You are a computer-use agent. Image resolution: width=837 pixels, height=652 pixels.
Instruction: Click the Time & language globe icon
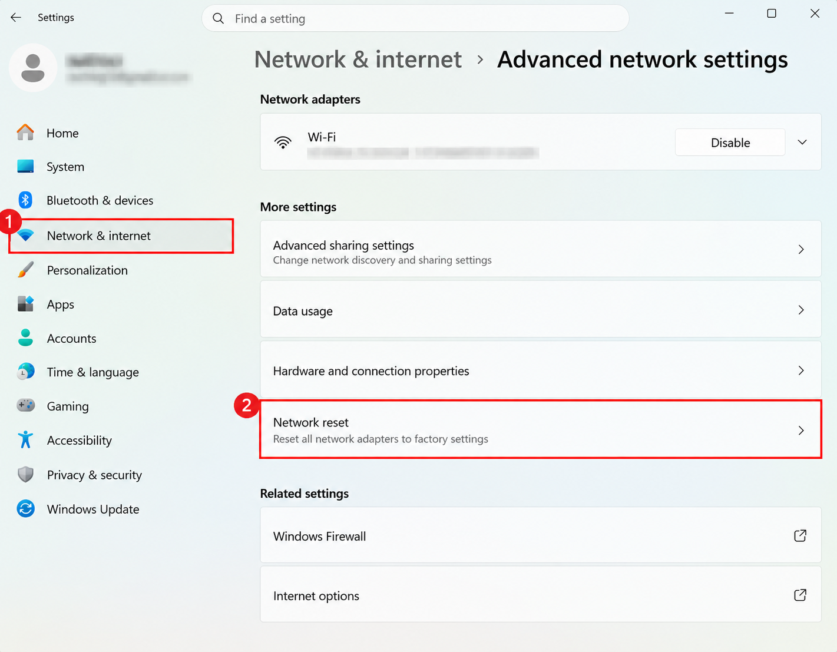point(25,372)
